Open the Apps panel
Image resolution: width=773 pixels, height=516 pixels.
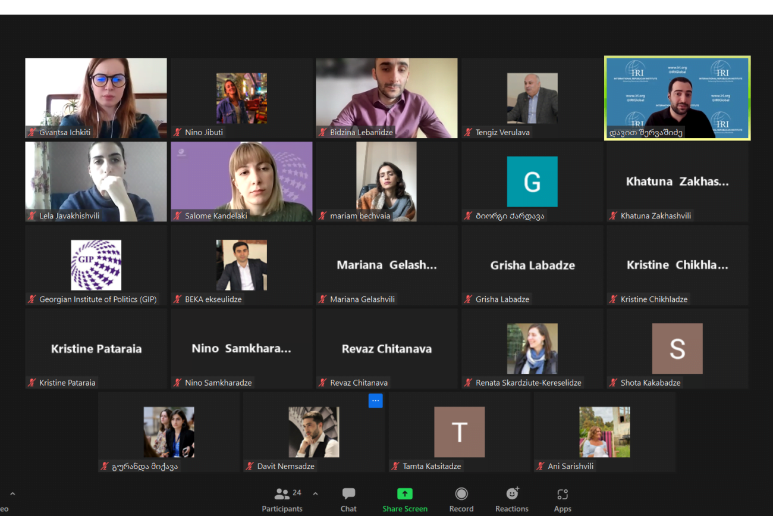point(563,500)
